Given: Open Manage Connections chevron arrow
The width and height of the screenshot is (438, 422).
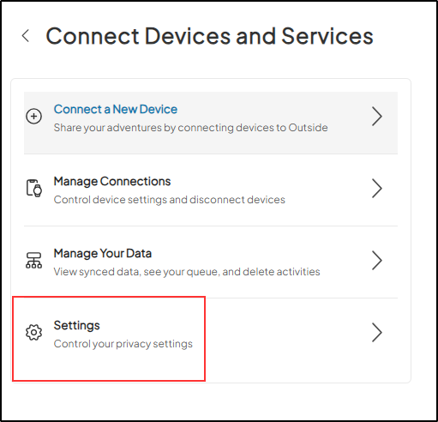Looking at the screenshot, I should [377, 189].
